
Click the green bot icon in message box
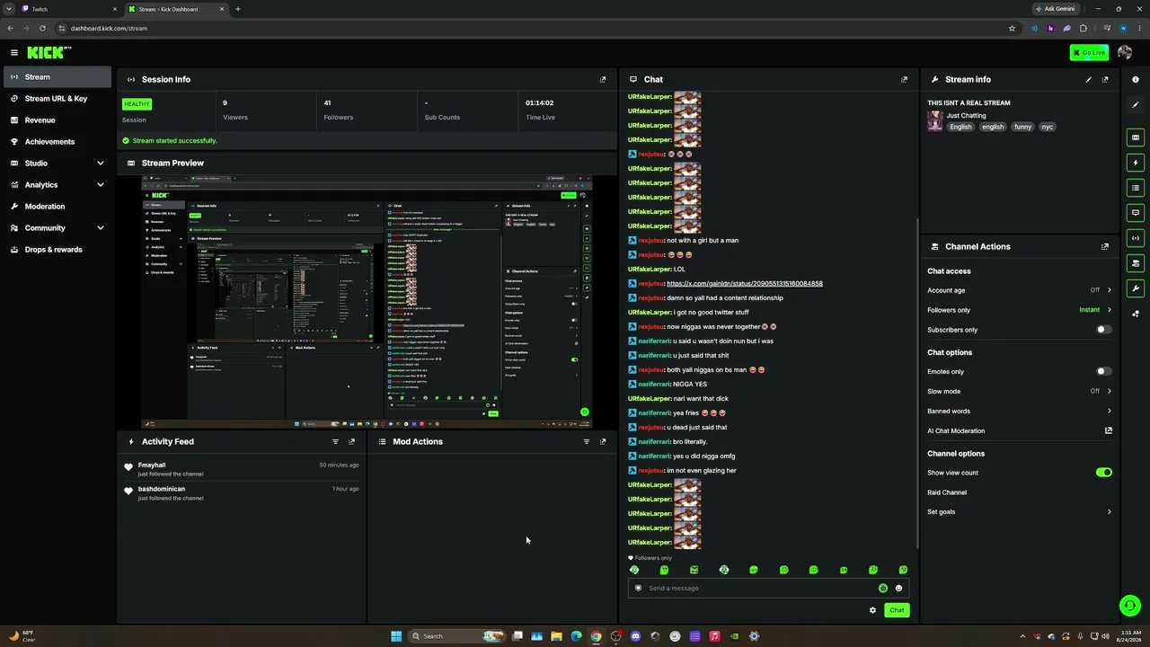coord(883,589)
